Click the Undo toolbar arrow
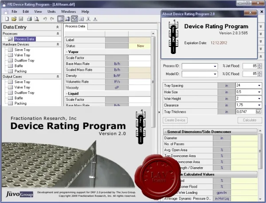Screen dimensions: 266x203 point(45,19)
